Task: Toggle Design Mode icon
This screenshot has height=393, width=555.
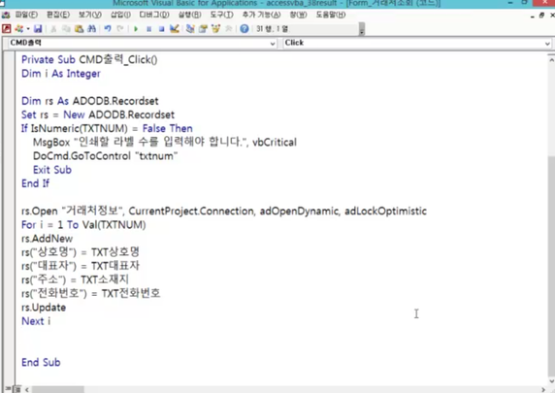Action: [174, 29]
